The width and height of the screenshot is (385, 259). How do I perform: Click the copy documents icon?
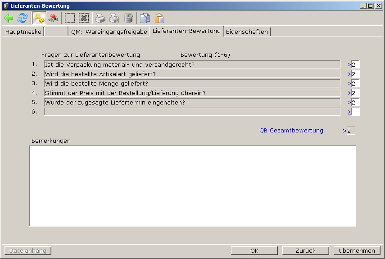tap(145, 18)
